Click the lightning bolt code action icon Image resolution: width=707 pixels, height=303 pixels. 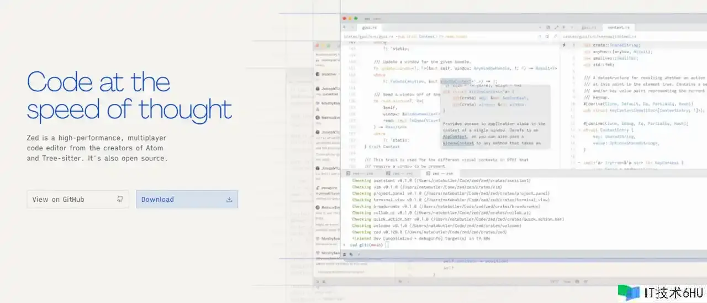tap(564, 45)
